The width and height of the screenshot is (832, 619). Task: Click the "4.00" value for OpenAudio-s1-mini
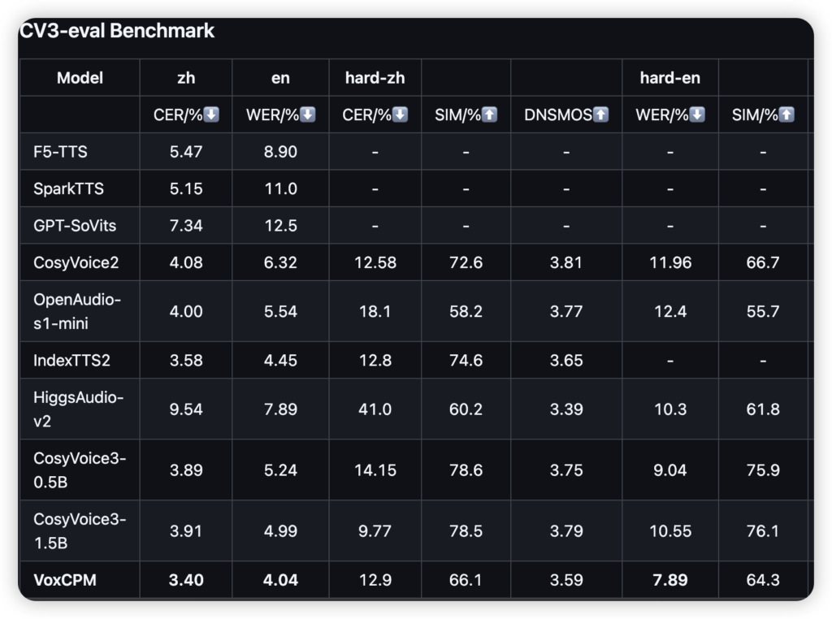186,311
